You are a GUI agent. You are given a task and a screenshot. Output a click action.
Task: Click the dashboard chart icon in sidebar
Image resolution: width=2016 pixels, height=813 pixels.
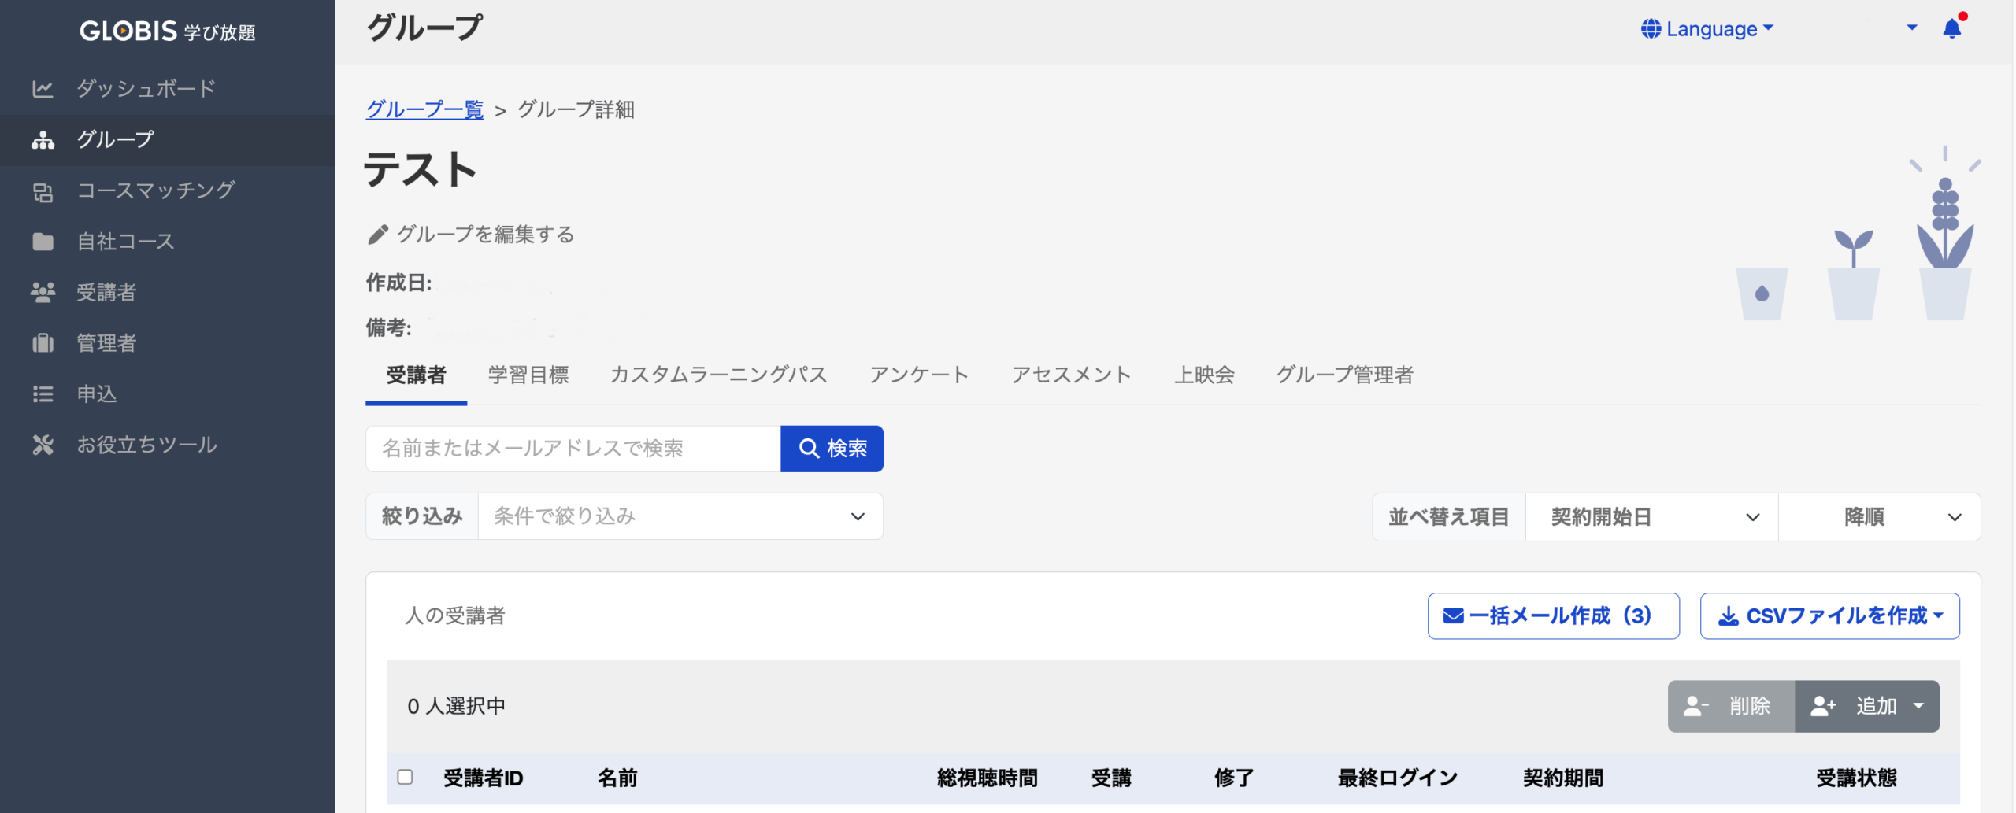43,89
